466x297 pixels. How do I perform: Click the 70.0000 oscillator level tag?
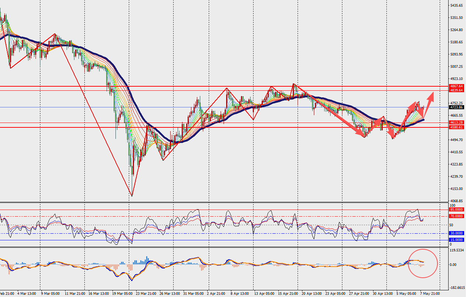(x=456, y=216)
